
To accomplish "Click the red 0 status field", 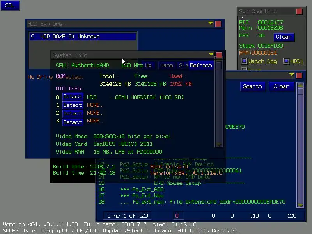I will coord(177,216).
